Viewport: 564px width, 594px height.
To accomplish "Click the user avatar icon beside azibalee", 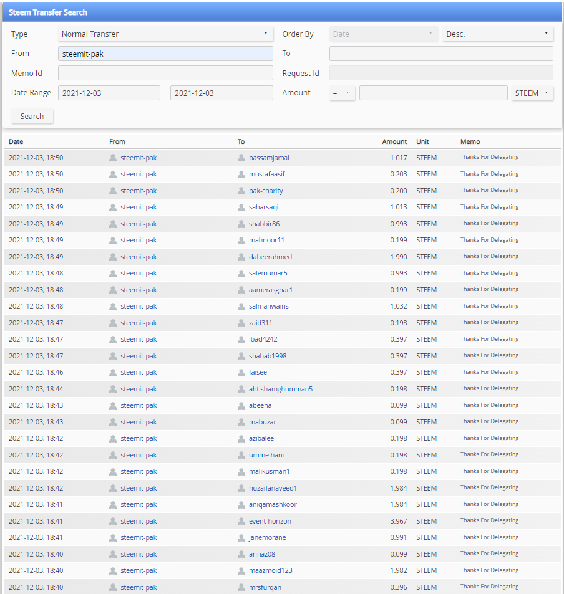I will 241,439.
